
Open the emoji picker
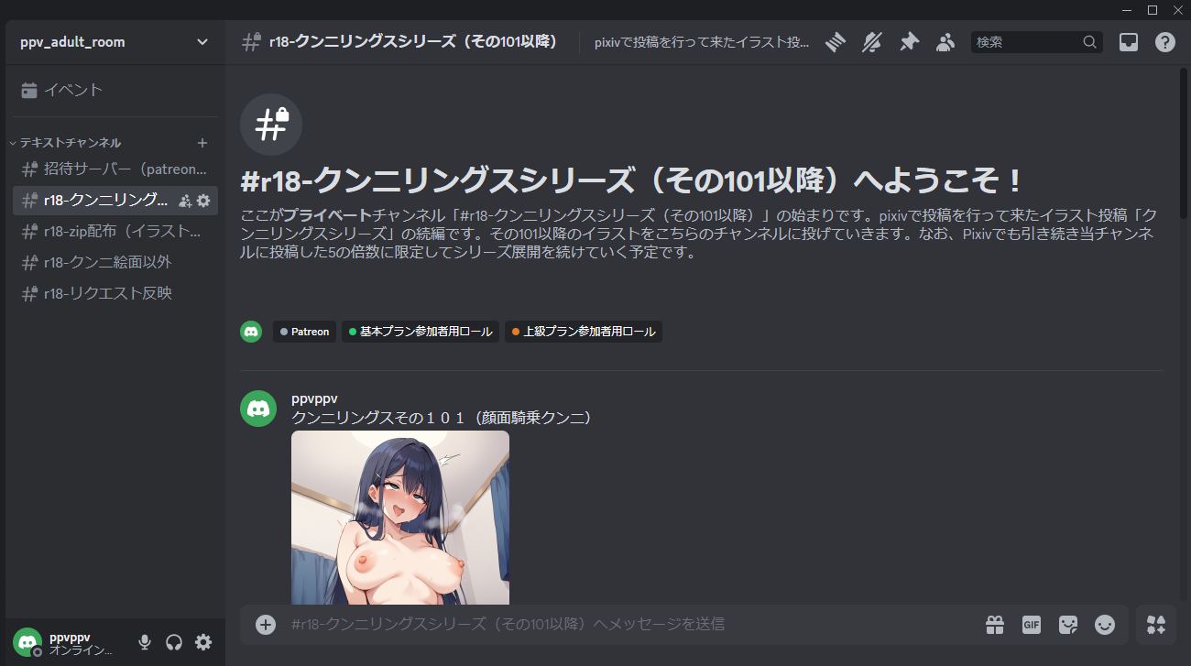tap(1106, 625)
